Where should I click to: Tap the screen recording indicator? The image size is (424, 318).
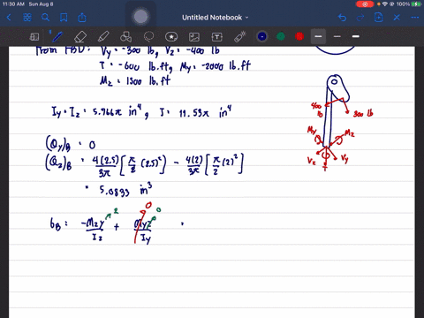pyautogui.click(x=365, y=4)
